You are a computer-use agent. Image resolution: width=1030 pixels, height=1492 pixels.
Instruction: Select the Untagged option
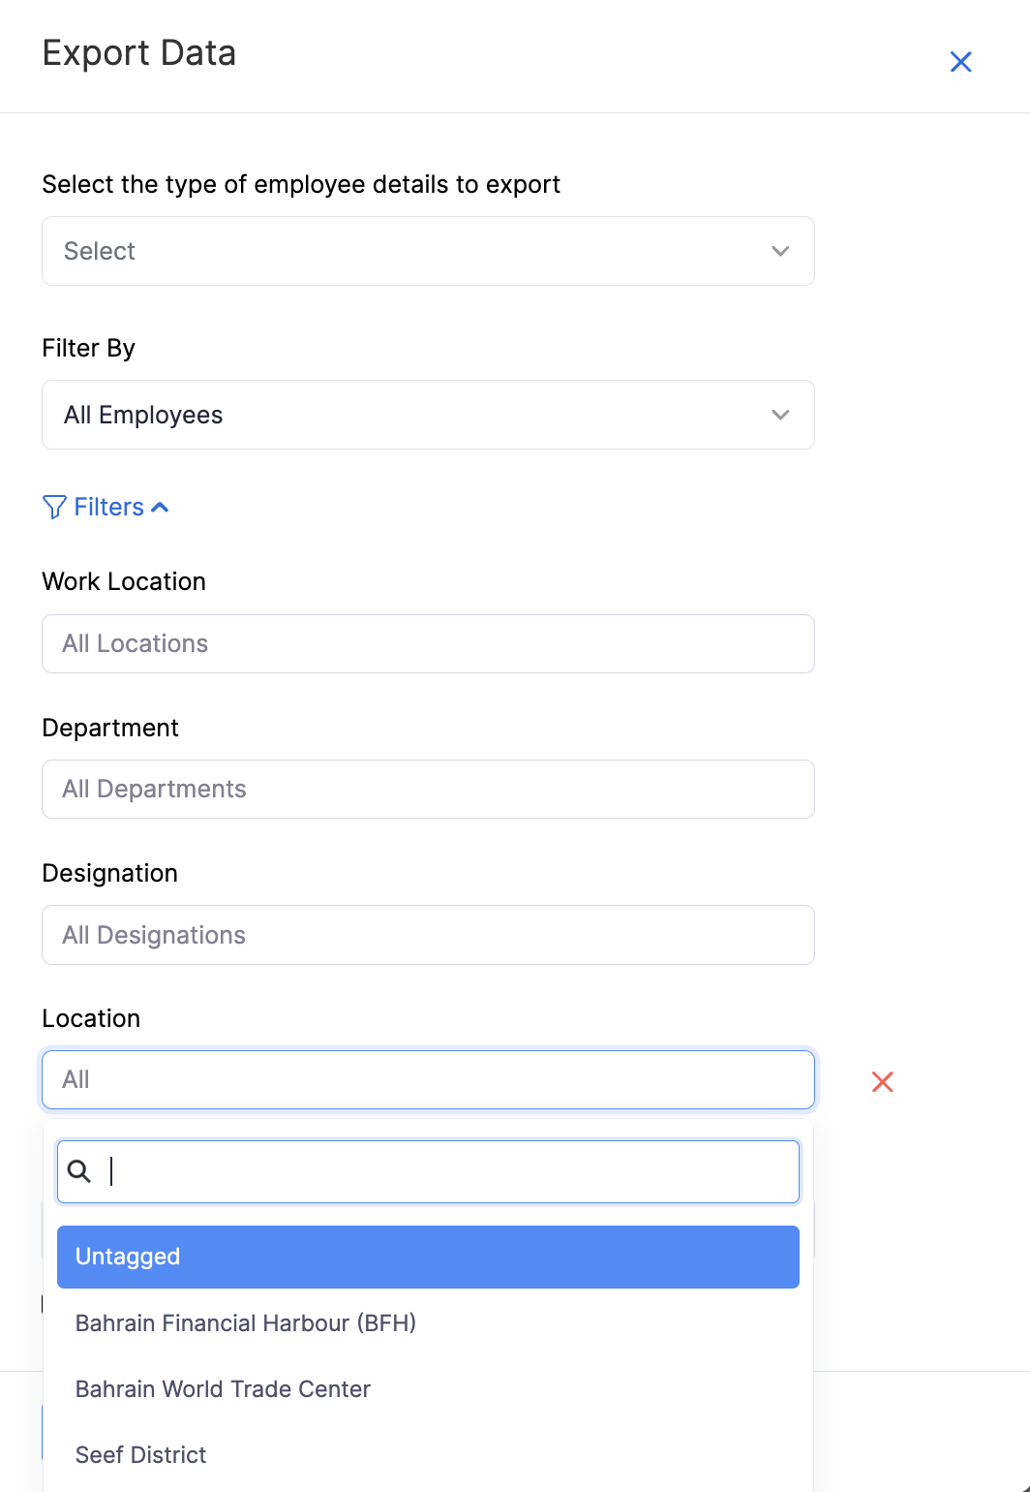428,1257
